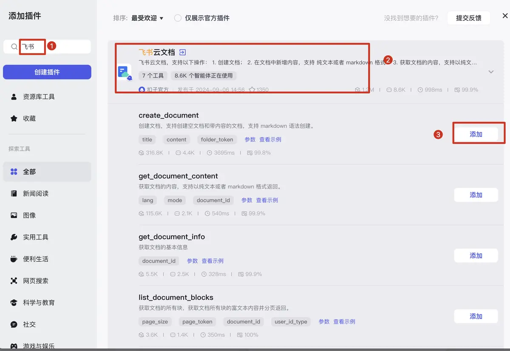Viewport: 510px width, 351px height.
Task: Select the 全部 category
Action: 47,171
